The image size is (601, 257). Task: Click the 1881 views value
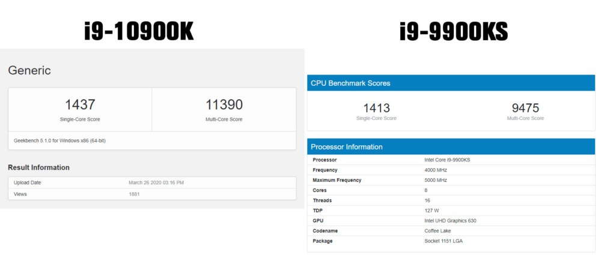pyautogui.click(x=134, y=194)
